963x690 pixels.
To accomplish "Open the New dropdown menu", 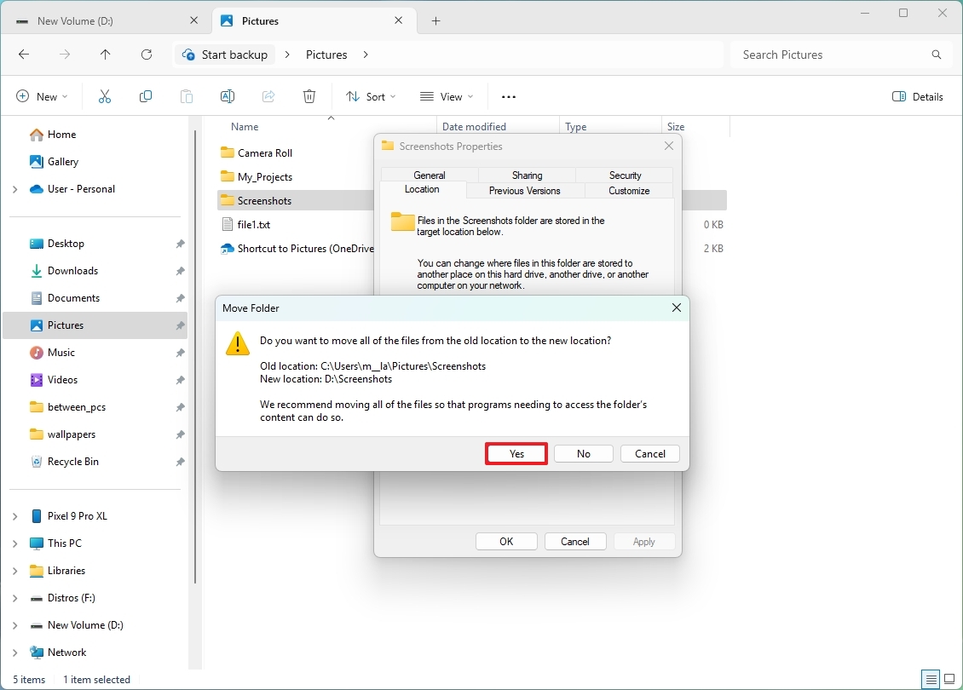I will coord(42,96).
